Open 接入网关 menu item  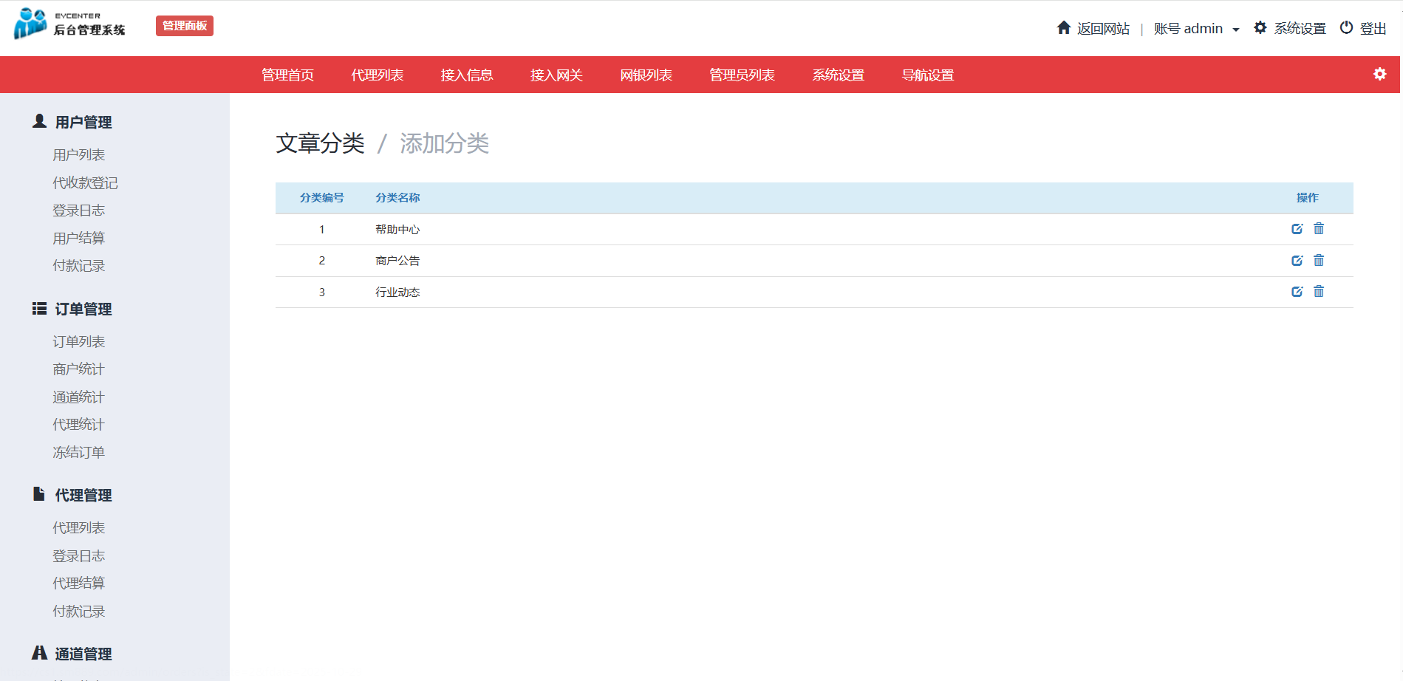(x=556, y=75)
